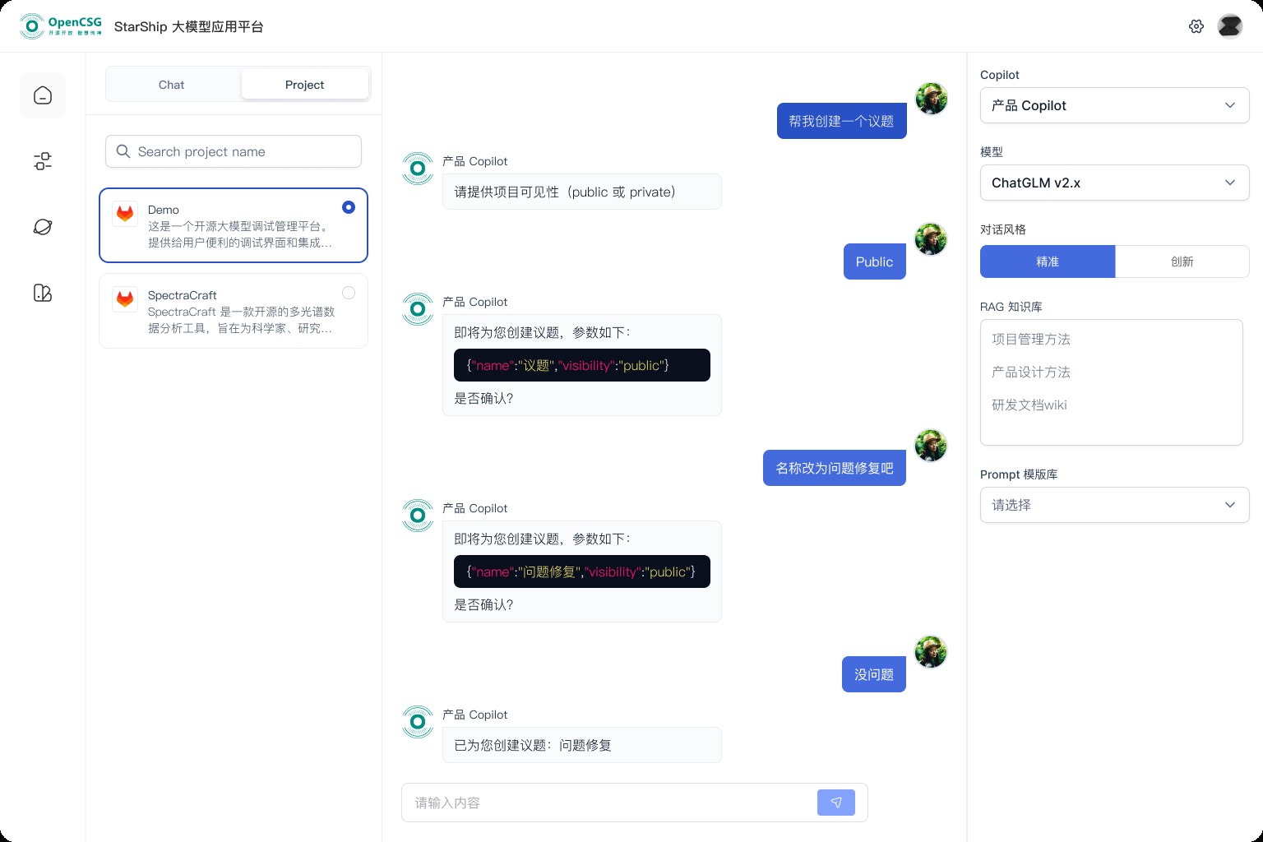This screenshot has height=842, width=1263.
Task: Set conversation style to 精准
Action: tap(1048, 261)
